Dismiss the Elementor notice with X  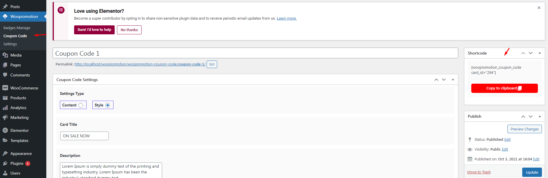tap(539, 8)
